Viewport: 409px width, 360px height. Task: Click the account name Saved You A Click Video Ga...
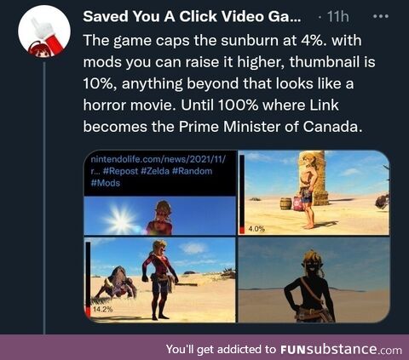point(192,16)
